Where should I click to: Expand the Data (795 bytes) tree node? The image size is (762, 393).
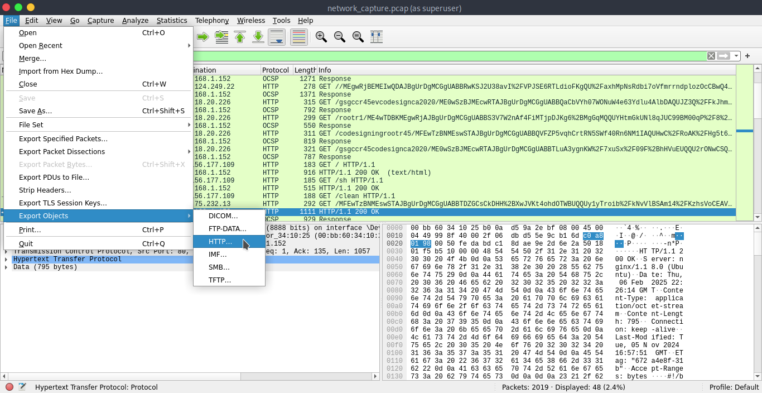(6, 267)
